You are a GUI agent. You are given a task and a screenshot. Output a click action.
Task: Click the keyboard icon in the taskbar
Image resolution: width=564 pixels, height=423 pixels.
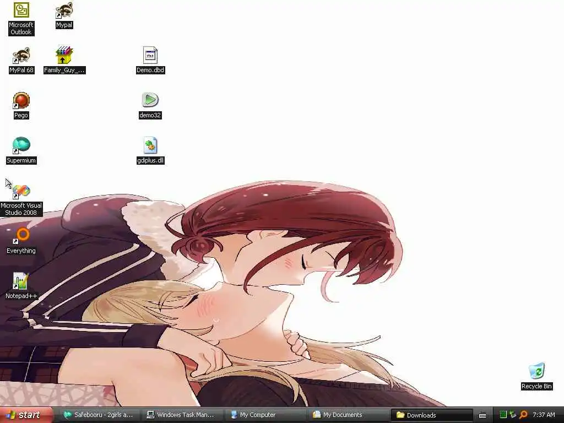point(482,415)
